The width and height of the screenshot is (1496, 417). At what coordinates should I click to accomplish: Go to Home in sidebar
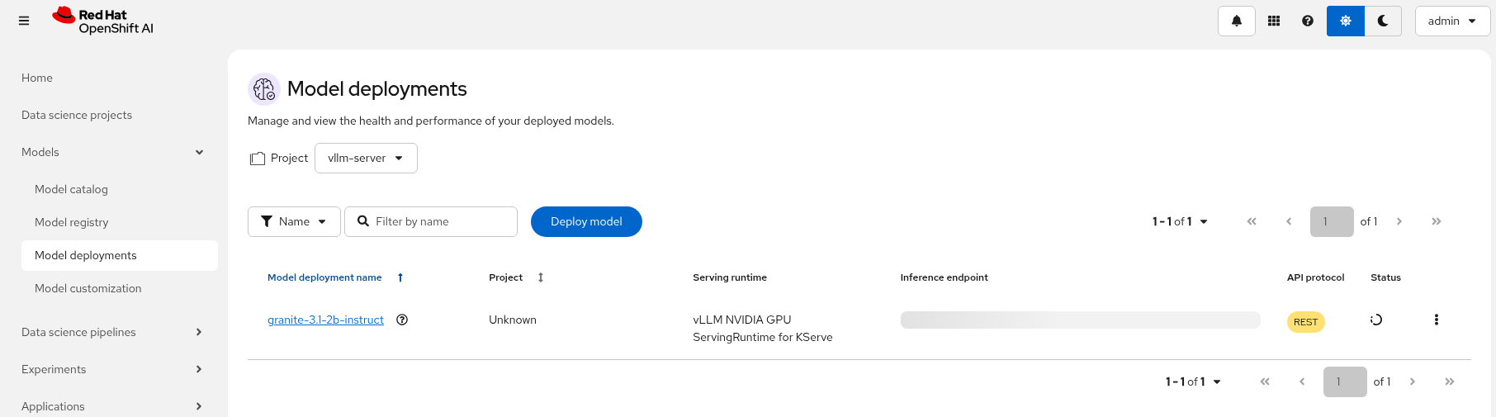pyautogui.click(x=37, y=78)
